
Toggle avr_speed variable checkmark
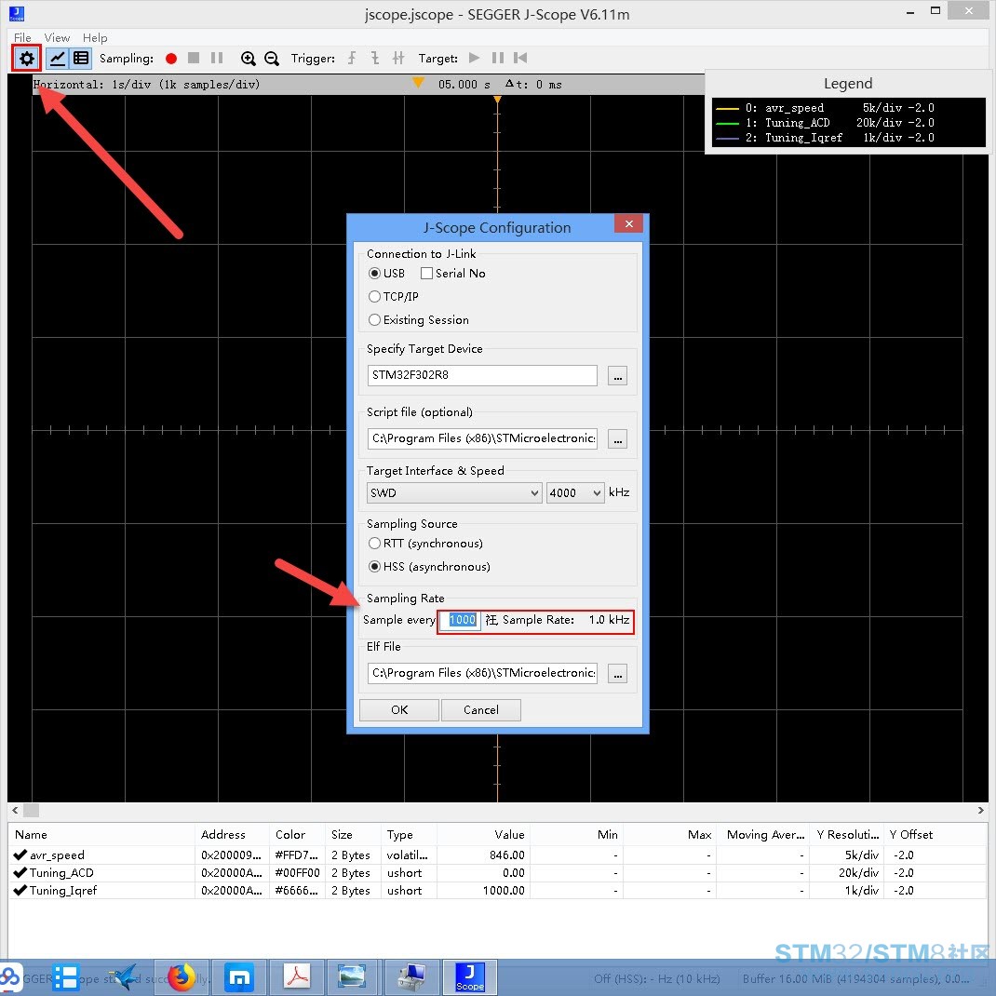[20, 855]
